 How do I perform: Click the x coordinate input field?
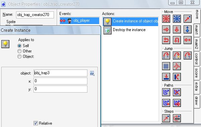(x=60, y=81)
